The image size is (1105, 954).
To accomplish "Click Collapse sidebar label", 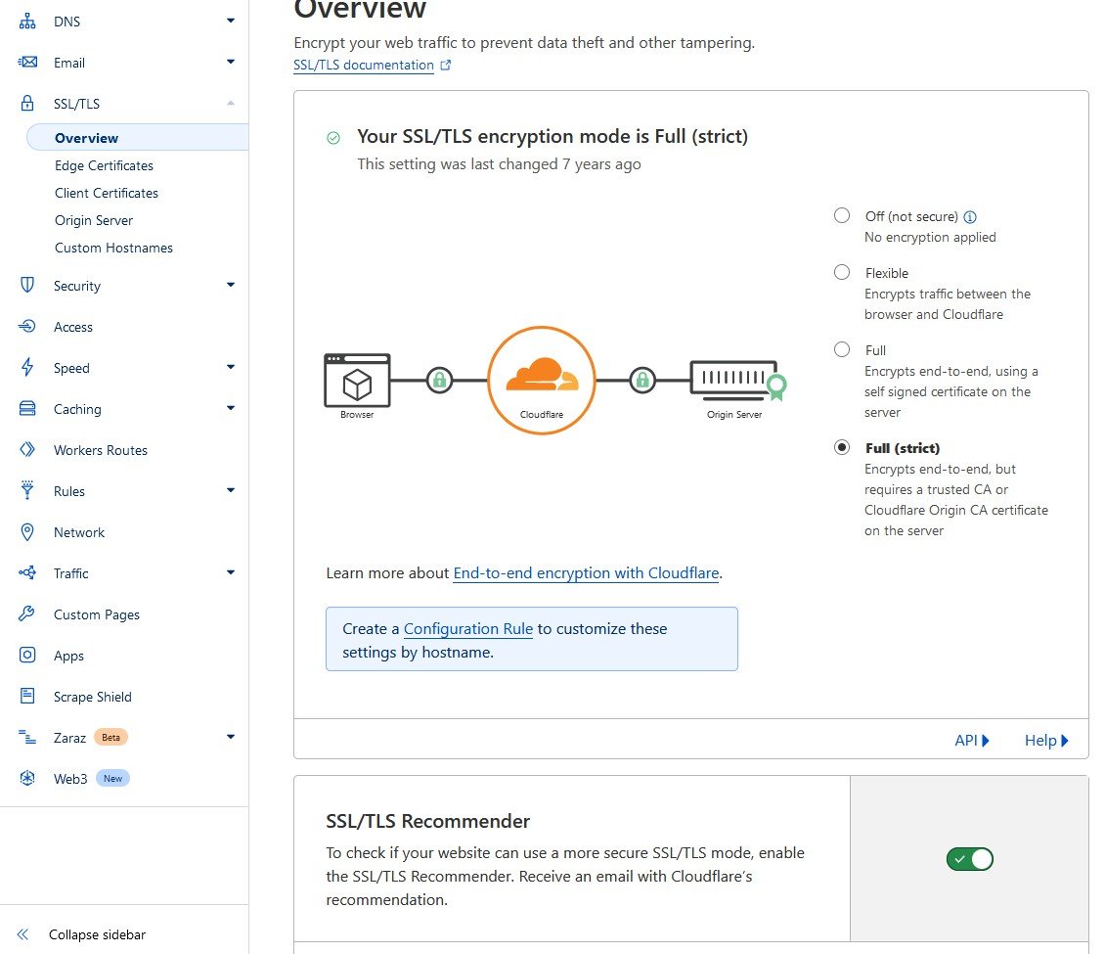I will [97, 934].
